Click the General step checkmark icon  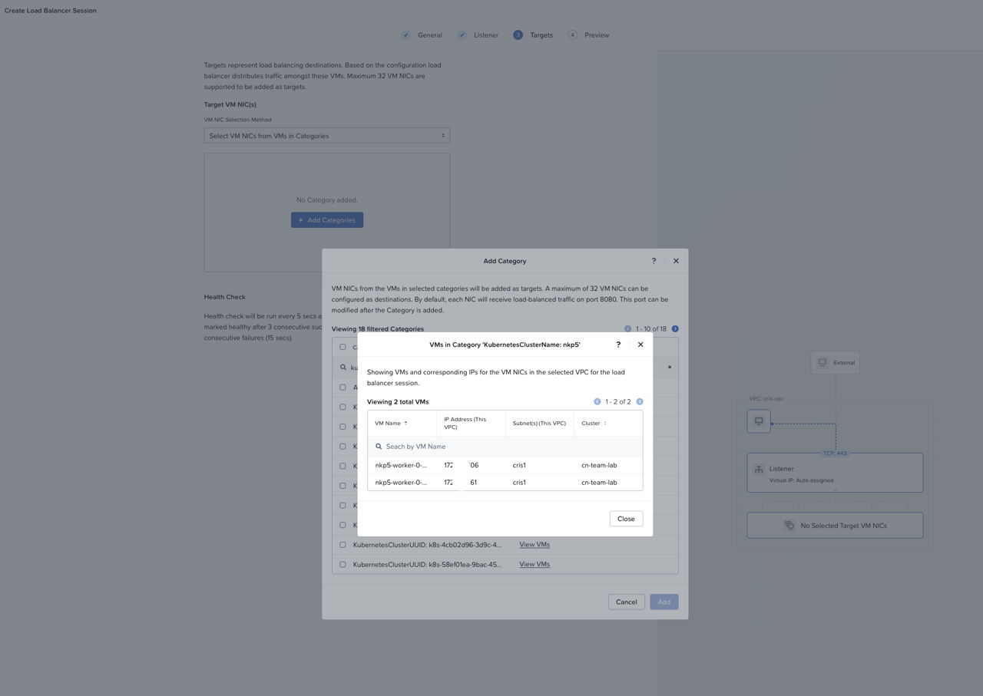[406, 35]
